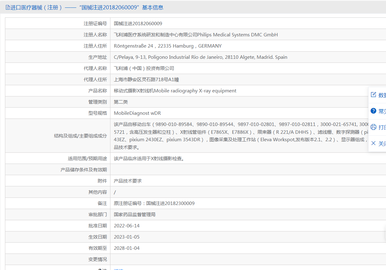Viewport: 386px width, 270px height.
Task: Click the 代理人名称 row label
Action: click(95, 68)
